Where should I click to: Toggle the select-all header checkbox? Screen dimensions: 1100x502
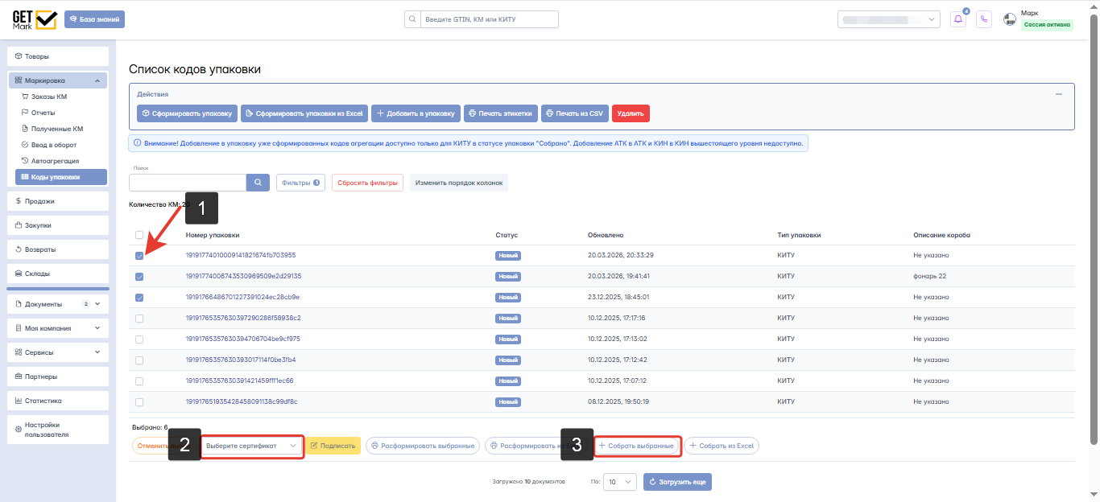(139, 235)
